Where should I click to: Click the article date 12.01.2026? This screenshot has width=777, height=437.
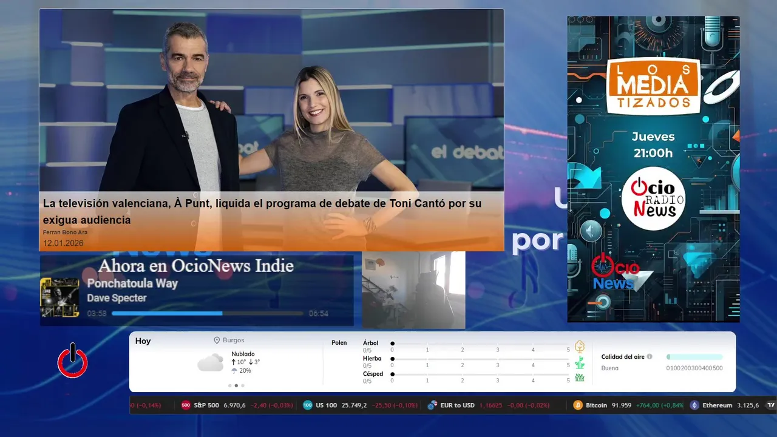click(x=63, y=243)
